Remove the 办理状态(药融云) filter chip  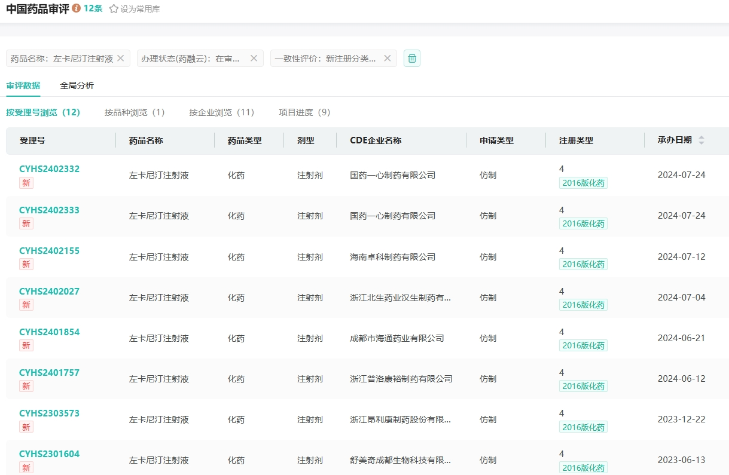254,58
